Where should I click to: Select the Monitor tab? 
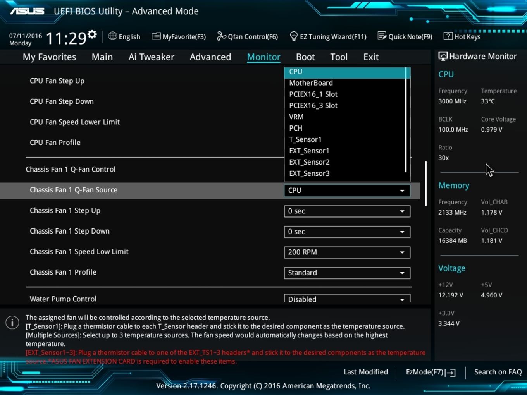click(x=264, y=57)
